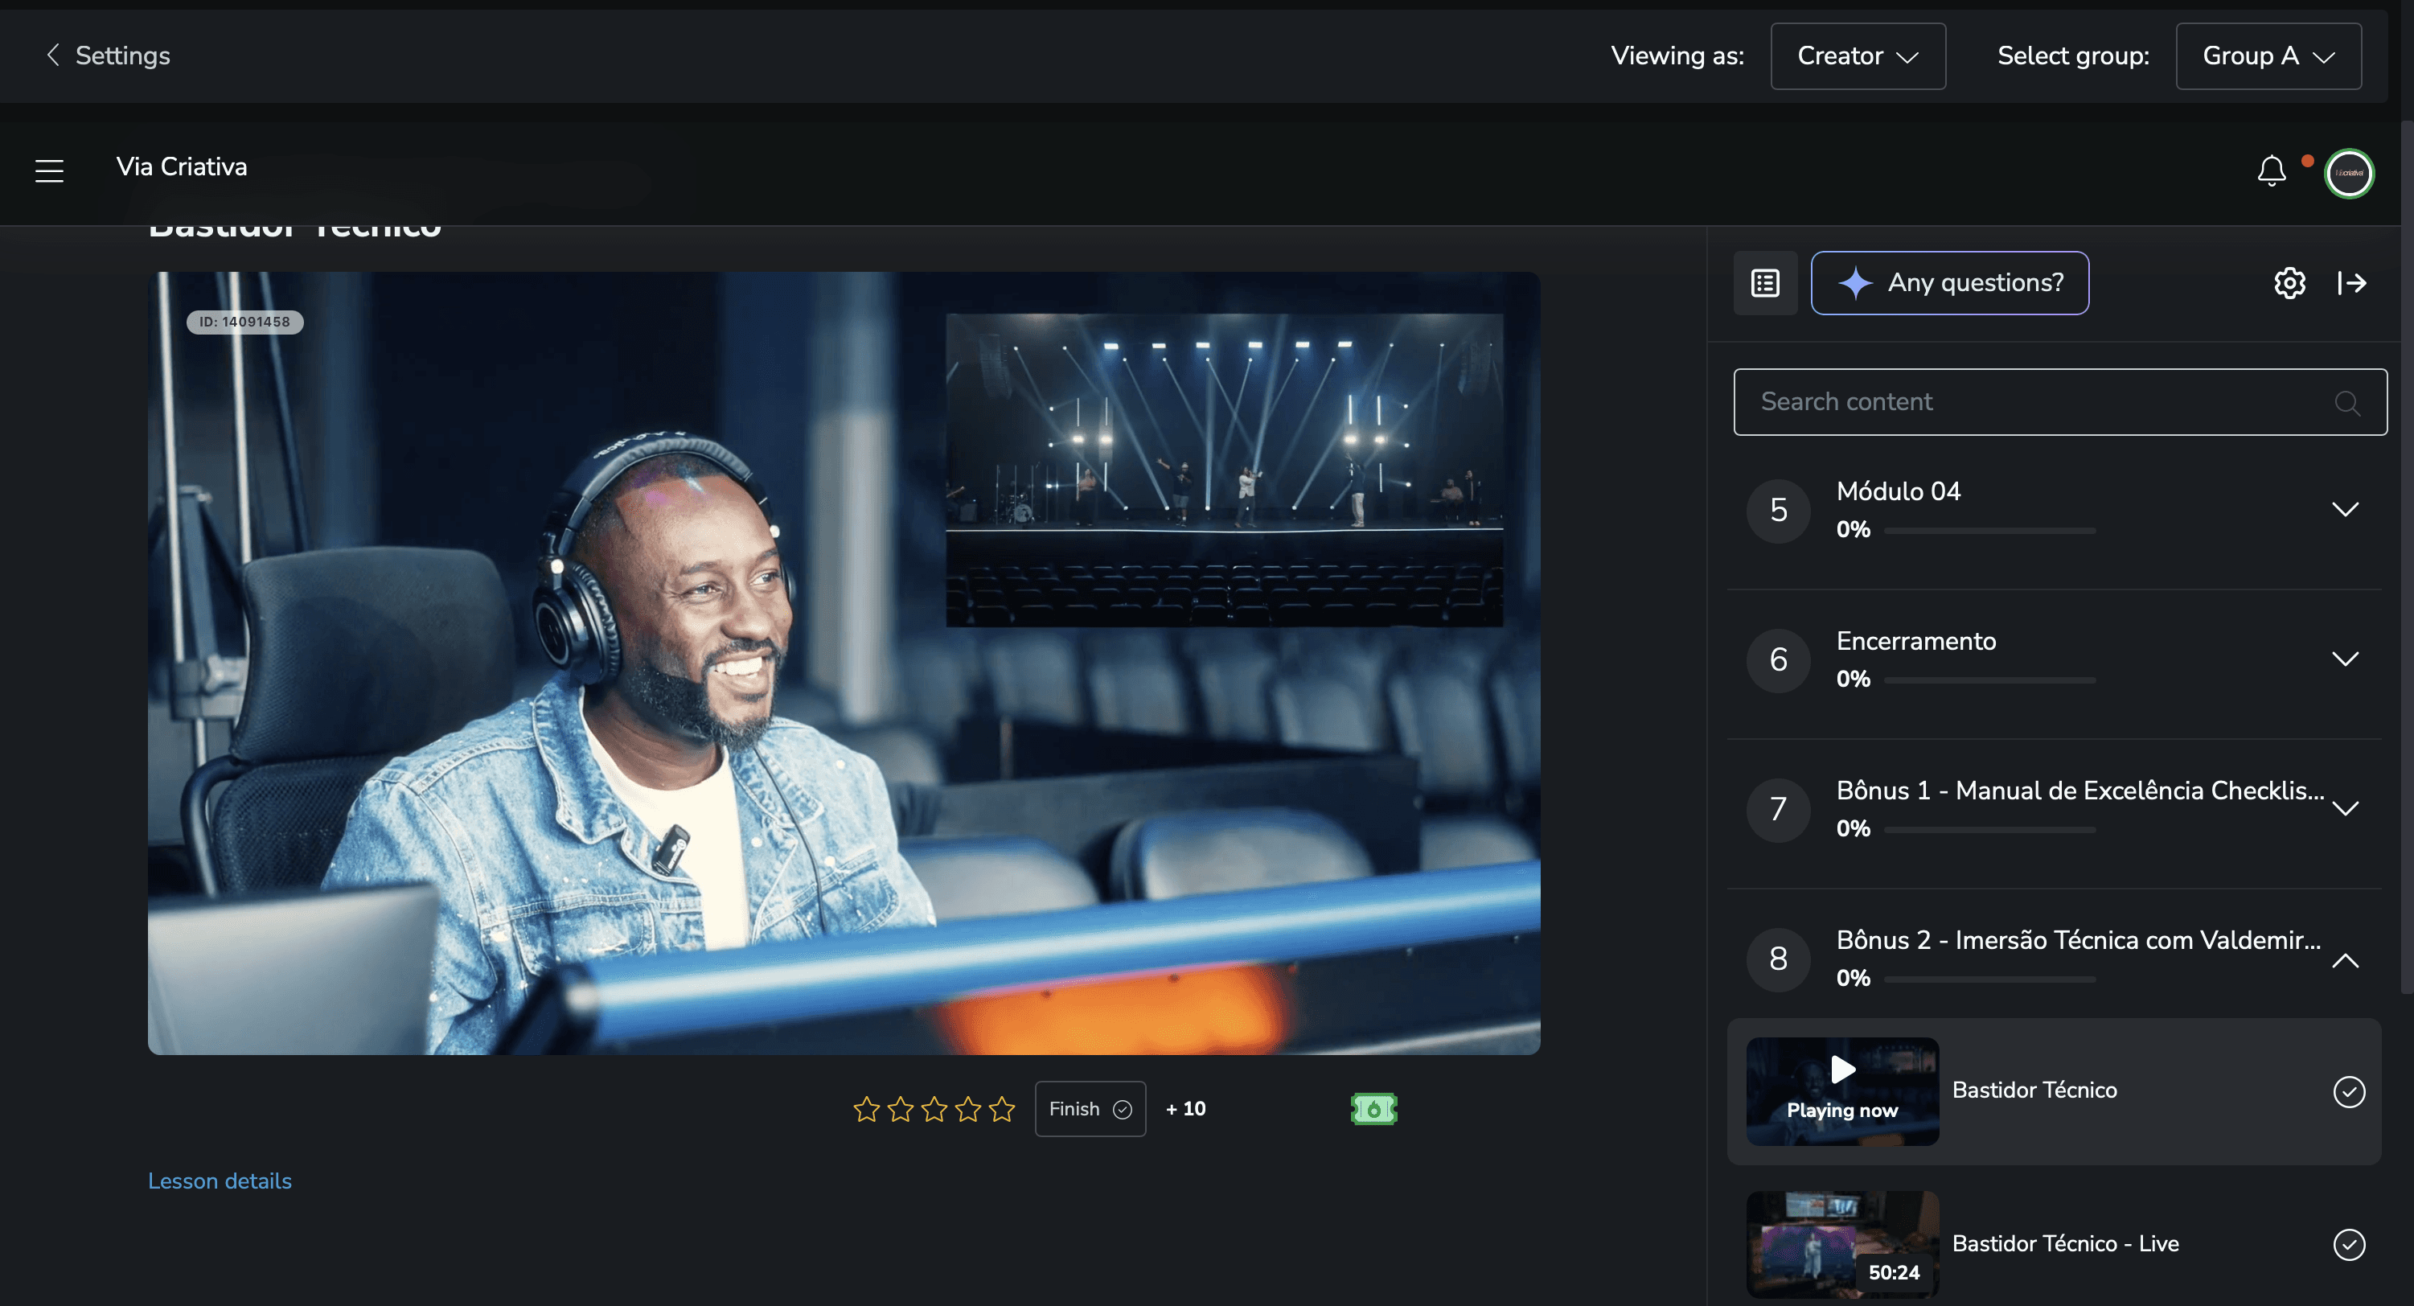Mark the Bastidor Técnico lesson as complete
Viewport: 2414px width, 1306px height.
2348,1091
